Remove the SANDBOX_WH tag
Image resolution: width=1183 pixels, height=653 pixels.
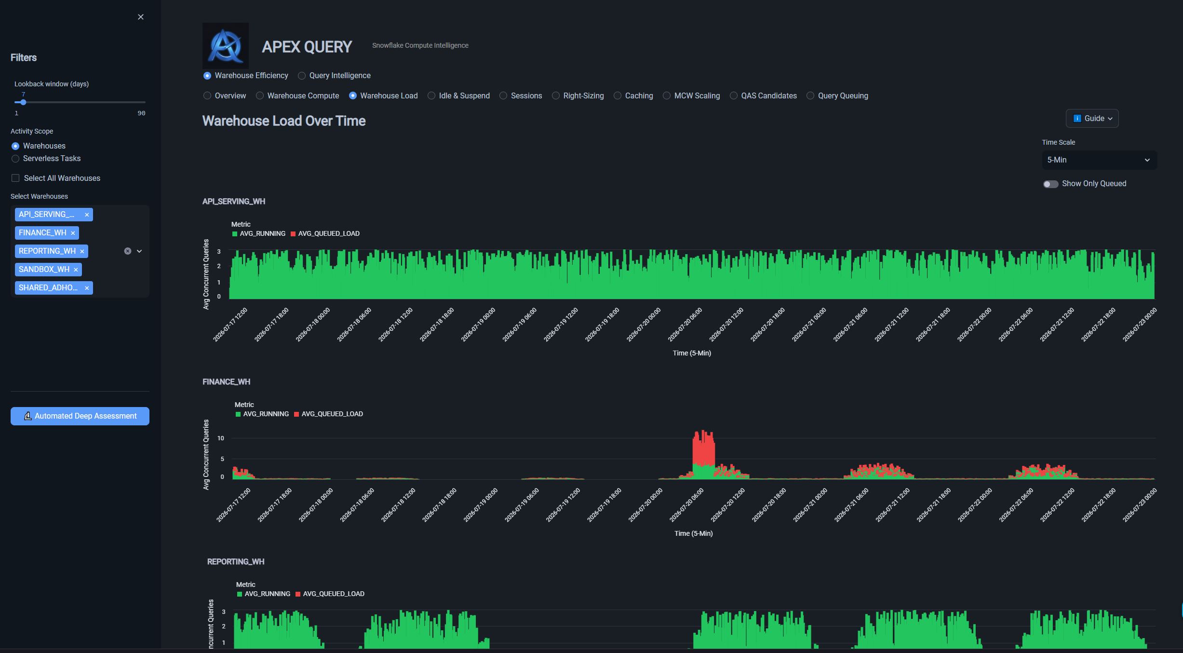tap(76, 270)
